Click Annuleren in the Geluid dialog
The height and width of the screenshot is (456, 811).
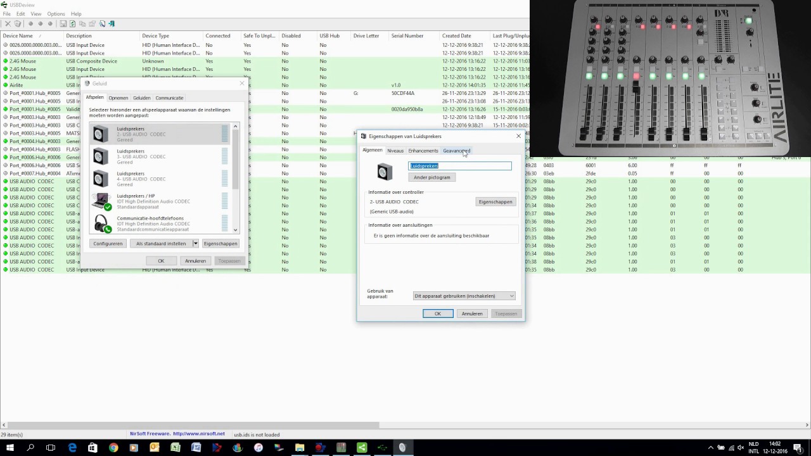[195, 261]
